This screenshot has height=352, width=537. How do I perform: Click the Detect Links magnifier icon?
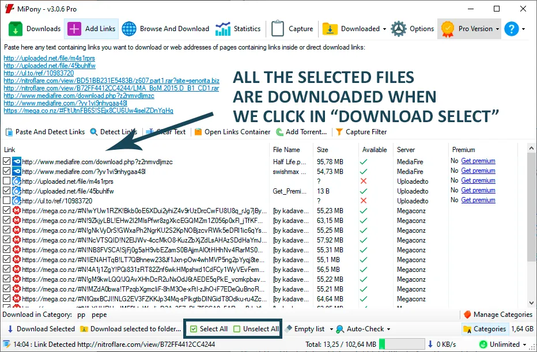[x=93, y=132]
